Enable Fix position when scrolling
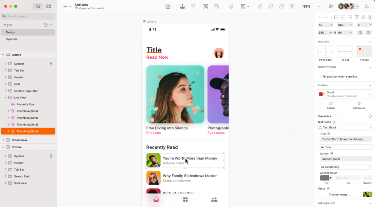The width and height of the screenshot is (375, 207). point(319,76)
